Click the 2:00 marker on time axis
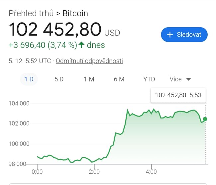216x185 pixels. 94,172
